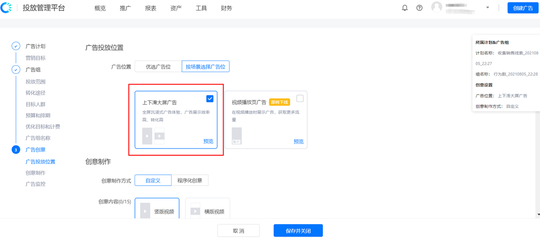
Task: Click the 即将下线 badge
Action: tap(280, 102)
